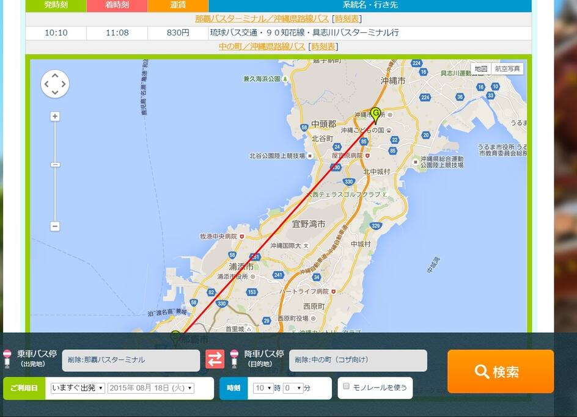Click the map zoom slider handle
The height and width of the screenshot is (417, 577).
pyautogui.click(x=55, y=164)
